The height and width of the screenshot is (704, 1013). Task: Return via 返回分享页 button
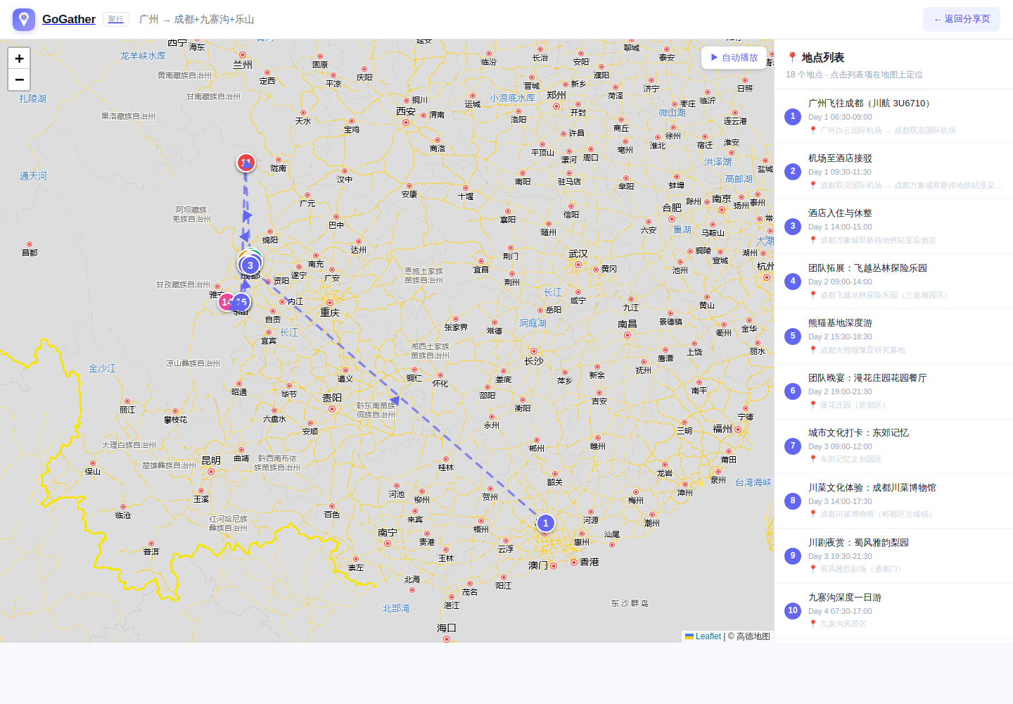(x=962, y=20)
